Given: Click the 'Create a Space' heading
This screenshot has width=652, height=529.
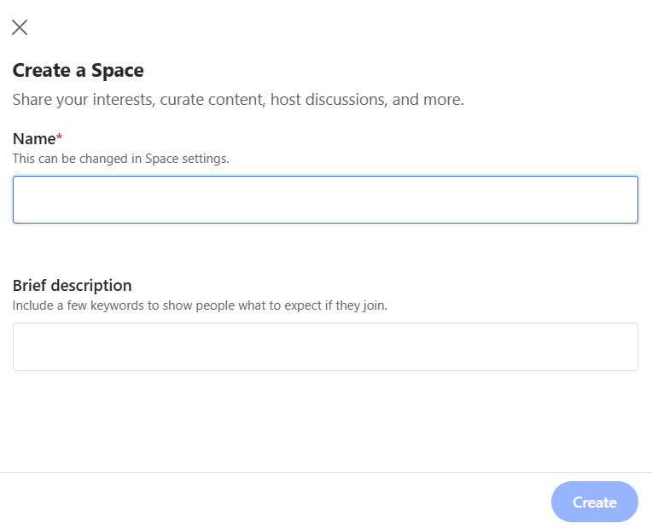Looking at the screenshot, I should pyautogui.click(x=79, y=70).
